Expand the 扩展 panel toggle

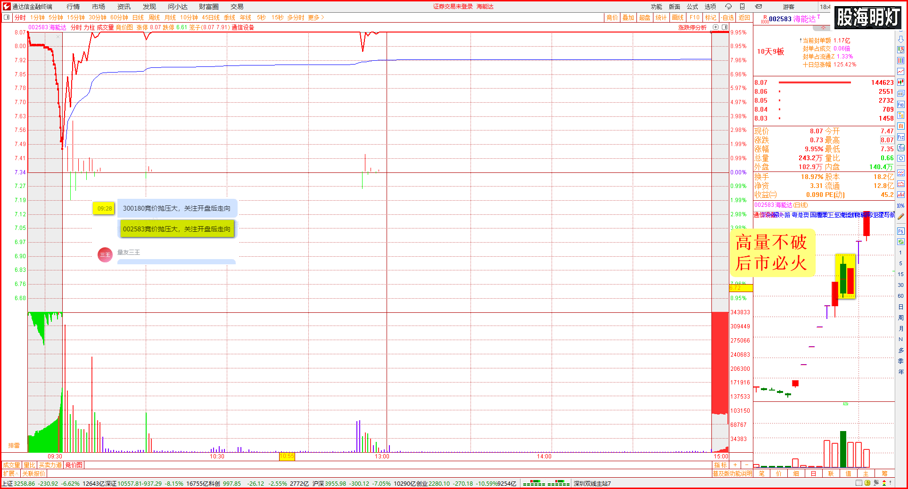pos(10,473)
